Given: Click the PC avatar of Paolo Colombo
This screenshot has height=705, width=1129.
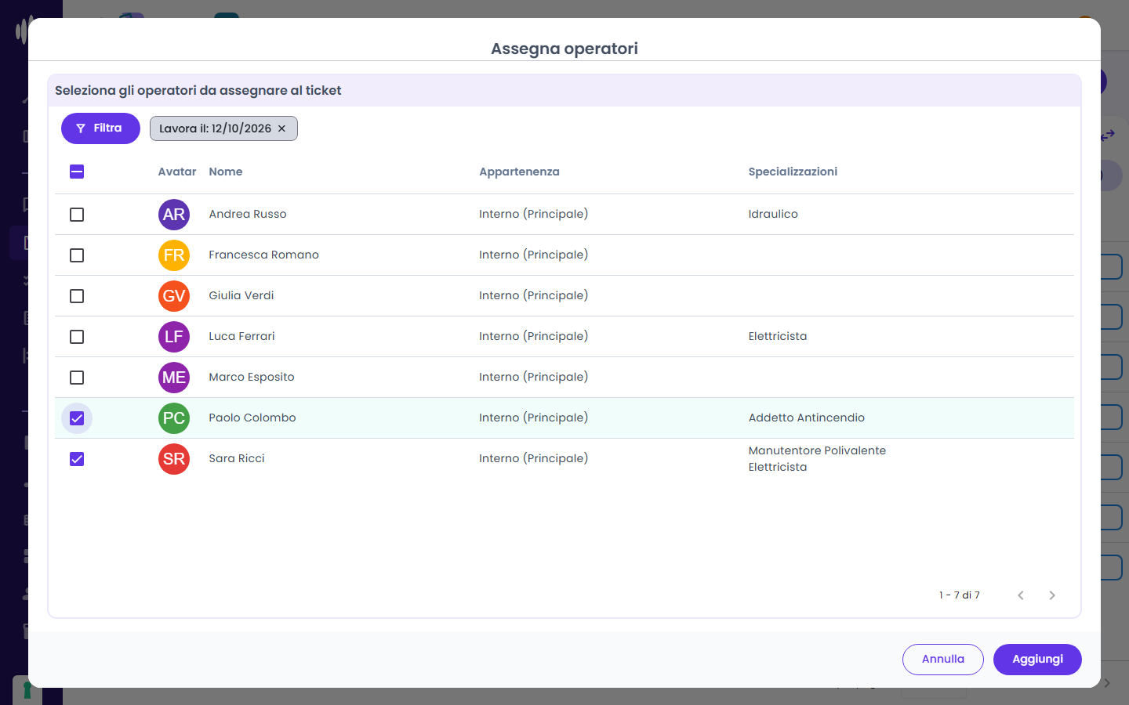Looking at the screenshot, I should pos(174,418).
